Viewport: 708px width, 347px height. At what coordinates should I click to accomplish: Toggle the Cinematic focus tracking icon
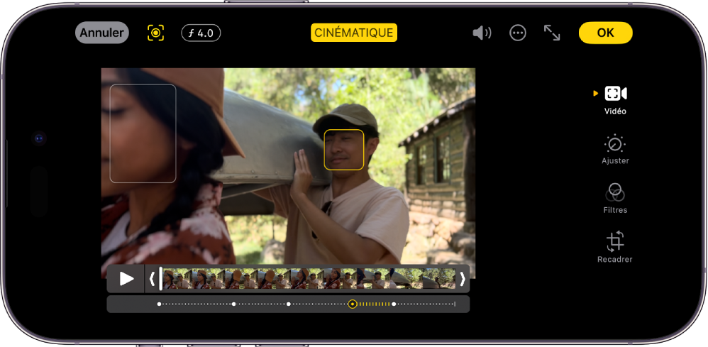(x=156, y=33)
